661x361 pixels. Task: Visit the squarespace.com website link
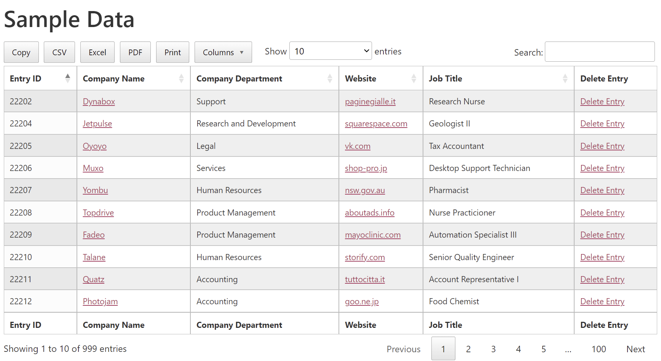[376, 124]
